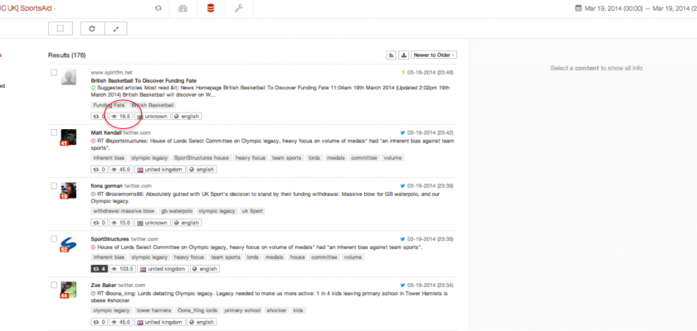Click the SportStructures author name
Image resolution: width=697 pixels, height=331 pixels.
click(110, 238)
